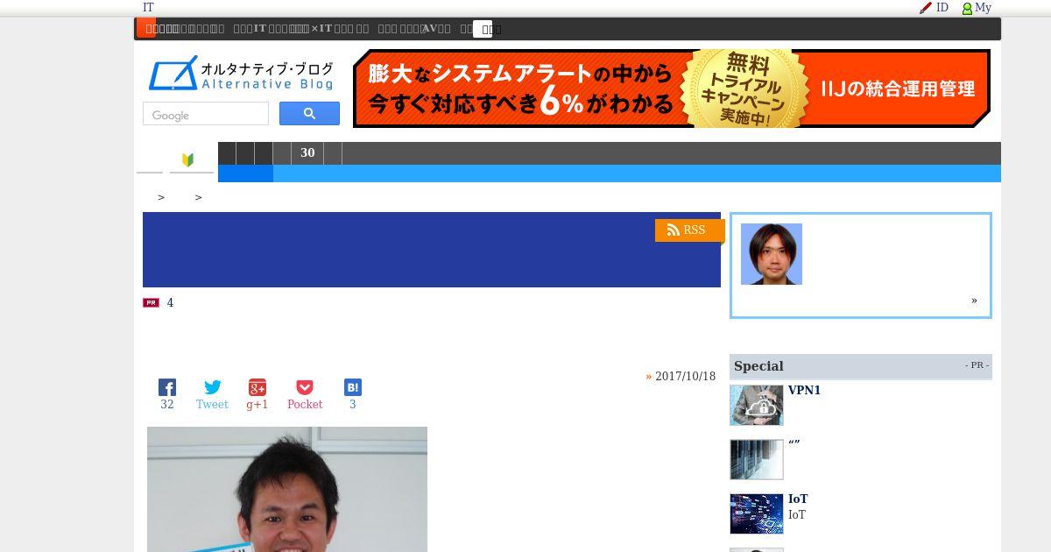Open the Alternative Blog logo link
1051x552 pixels.
pos(241,73)
